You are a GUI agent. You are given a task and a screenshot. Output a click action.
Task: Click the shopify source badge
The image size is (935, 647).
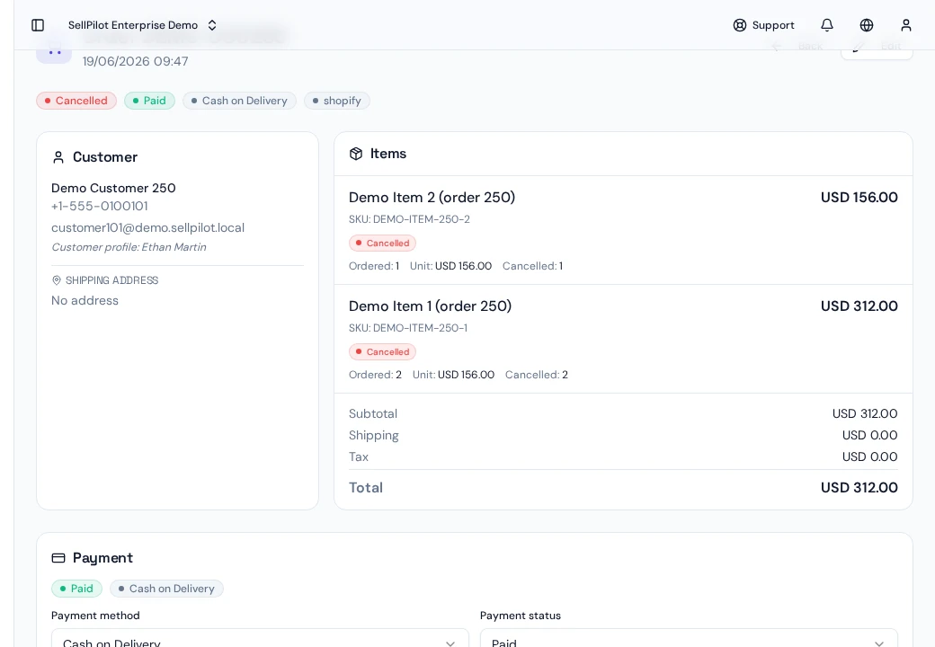pyautogui.click(x=337, y=101)
